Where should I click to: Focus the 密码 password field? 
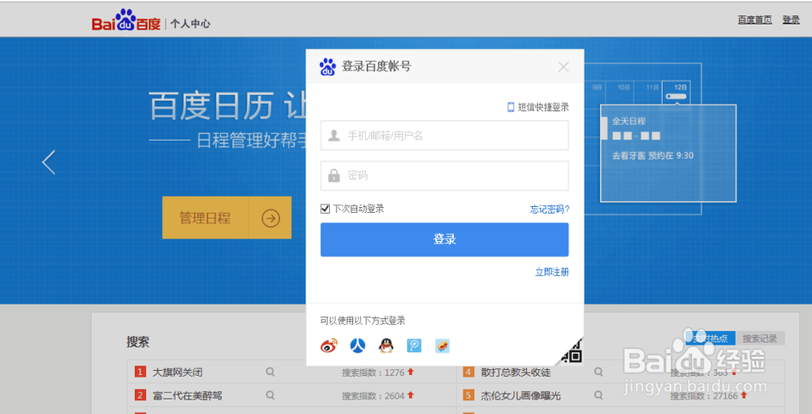(444, 176)
